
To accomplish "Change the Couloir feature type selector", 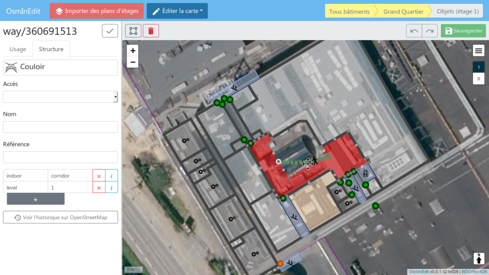I will 60,67.
